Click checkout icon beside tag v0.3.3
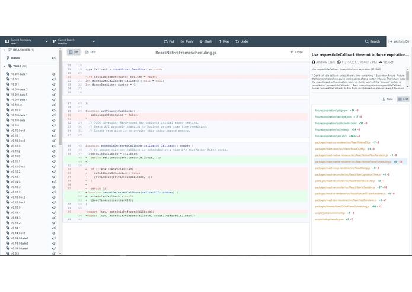This screenshot has height=292, width=412. click(x=54, y=254)
